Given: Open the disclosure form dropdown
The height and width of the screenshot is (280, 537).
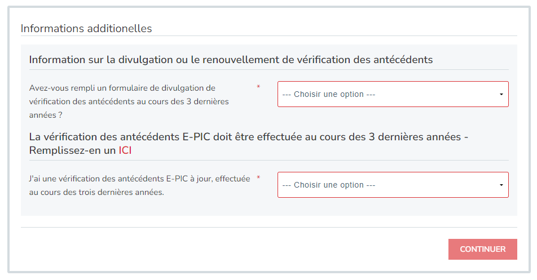Looking at the screenshot, I should (x=393, y=94).
